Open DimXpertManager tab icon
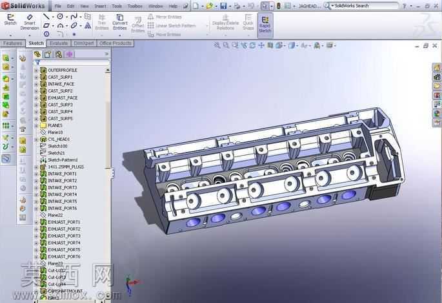This screenshot has height=303, width=442. tap(69, 54)
